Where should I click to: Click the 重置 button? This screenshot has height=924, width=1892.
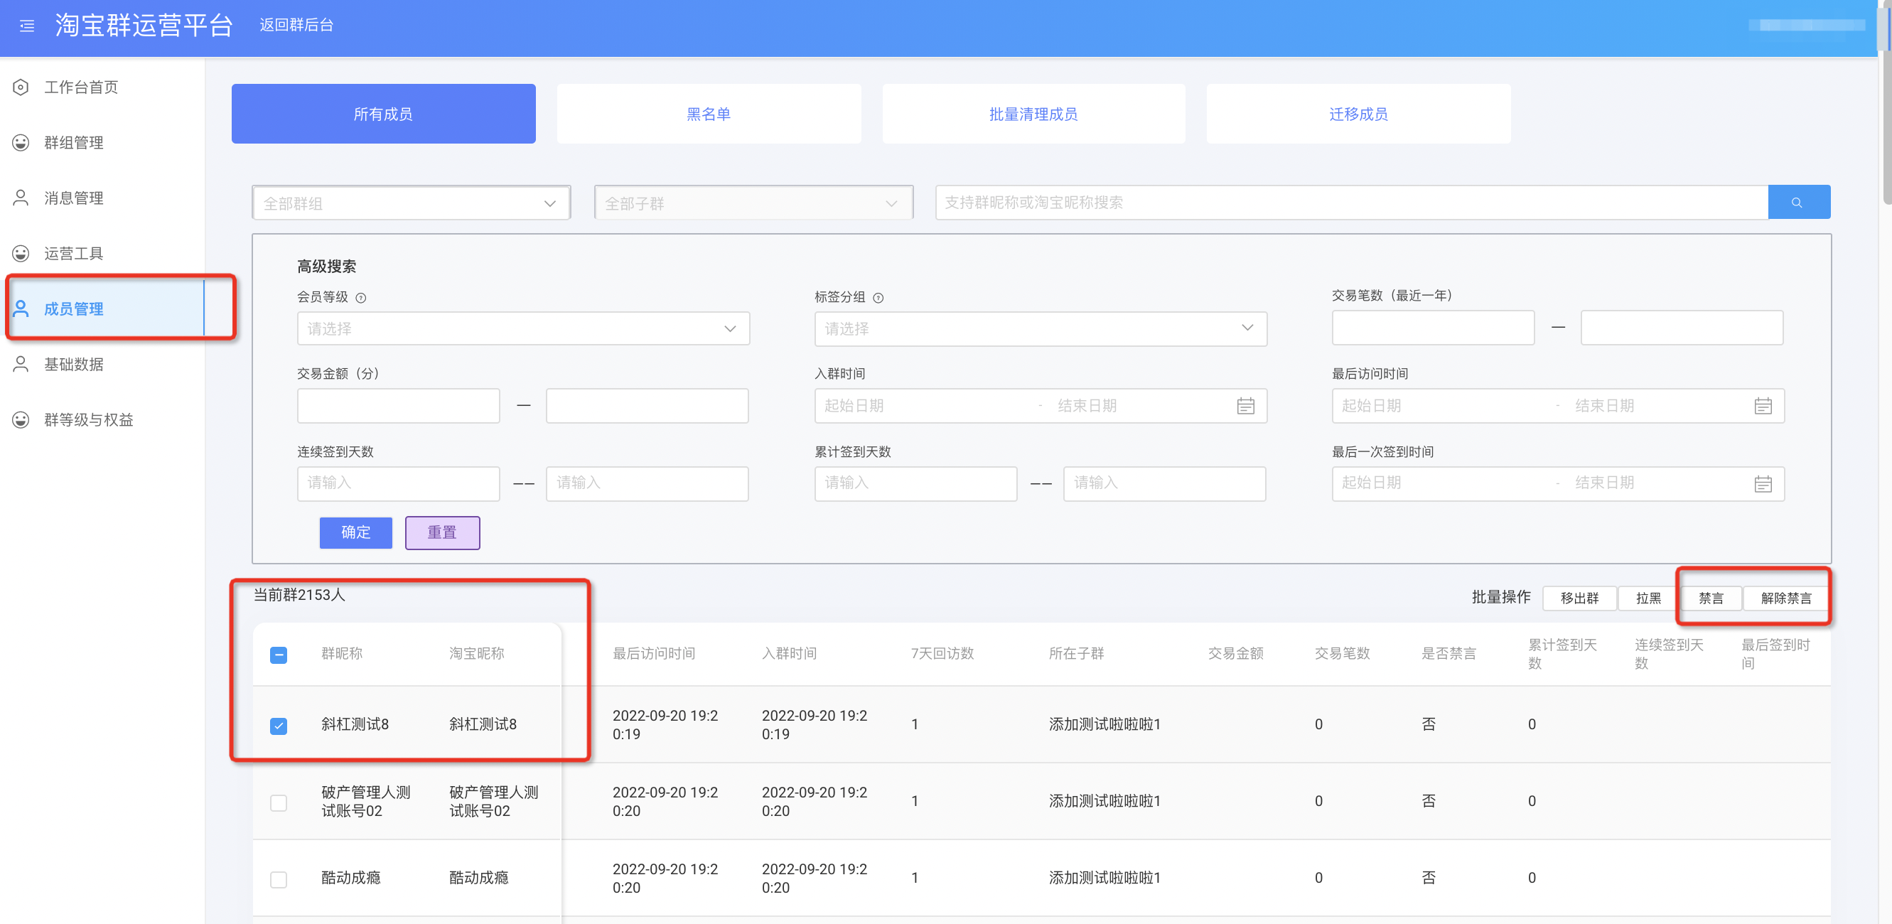(x=442, y=532)
